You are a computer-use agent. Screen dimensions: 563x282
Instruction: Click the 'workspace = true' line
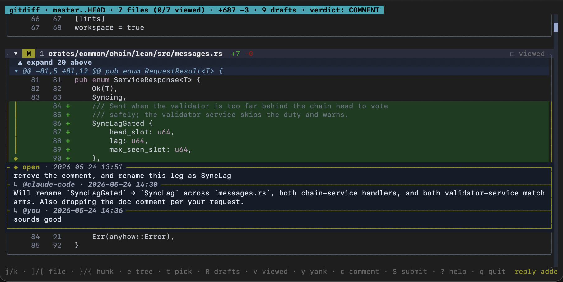[109, 28]
